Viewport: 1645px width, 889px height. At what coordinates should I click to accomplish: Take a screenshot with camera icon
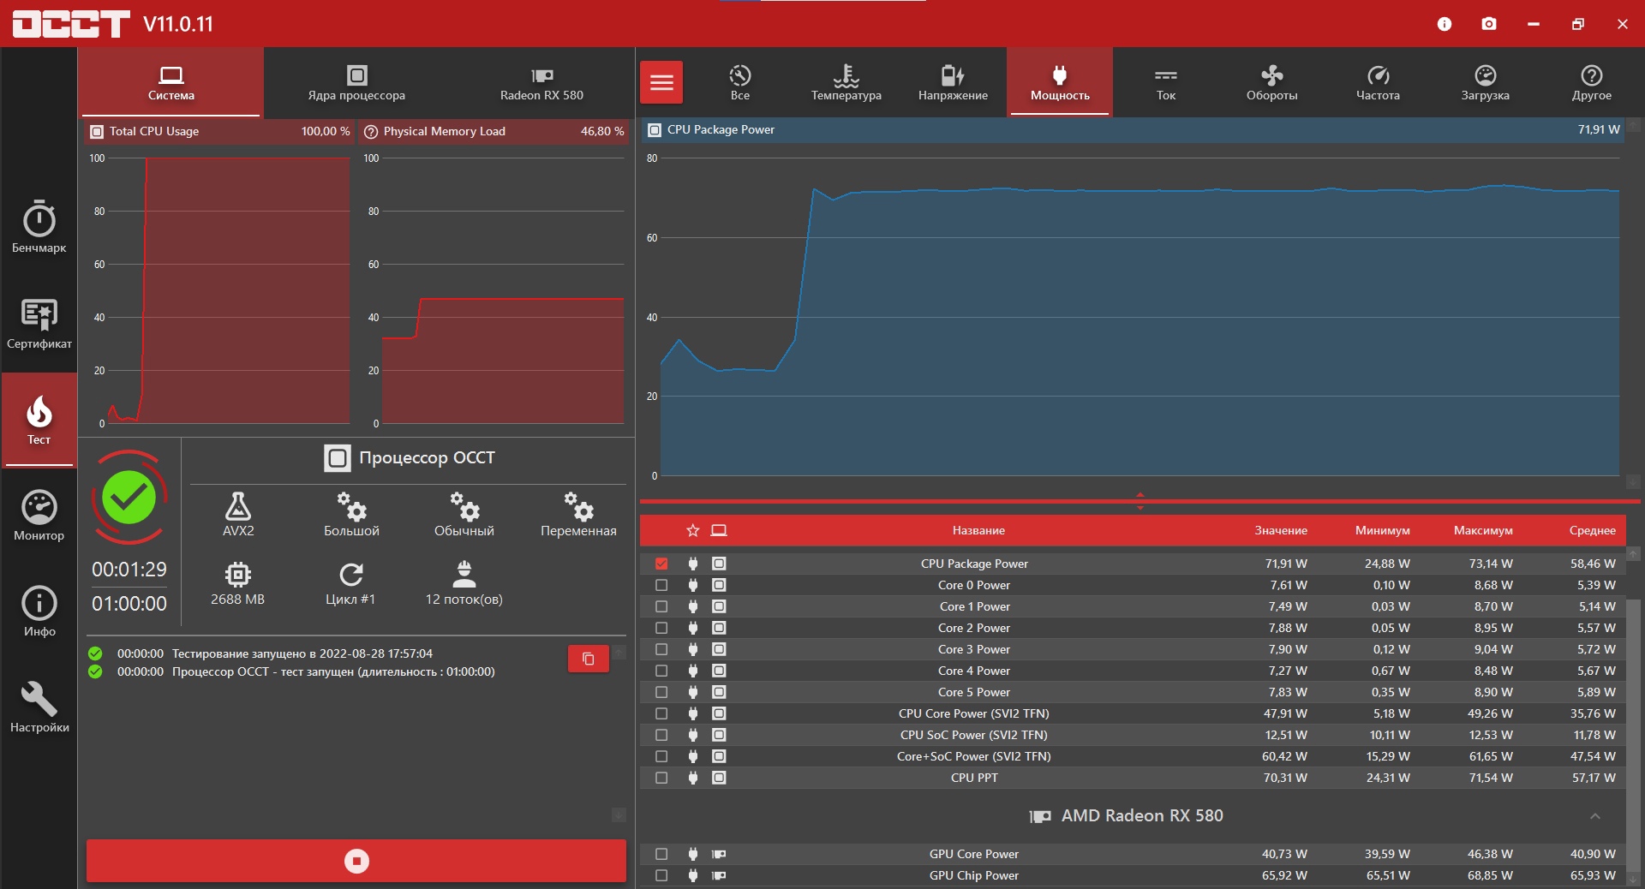tap(1489, 24)
